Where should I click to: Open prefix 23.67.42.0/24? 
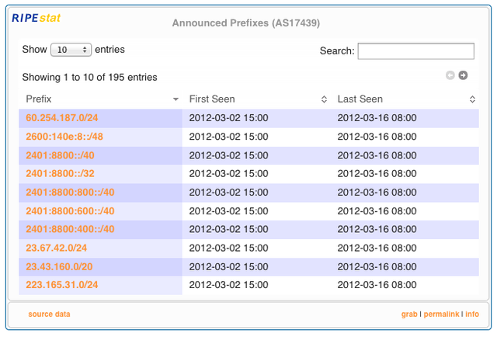coord(56,248)
